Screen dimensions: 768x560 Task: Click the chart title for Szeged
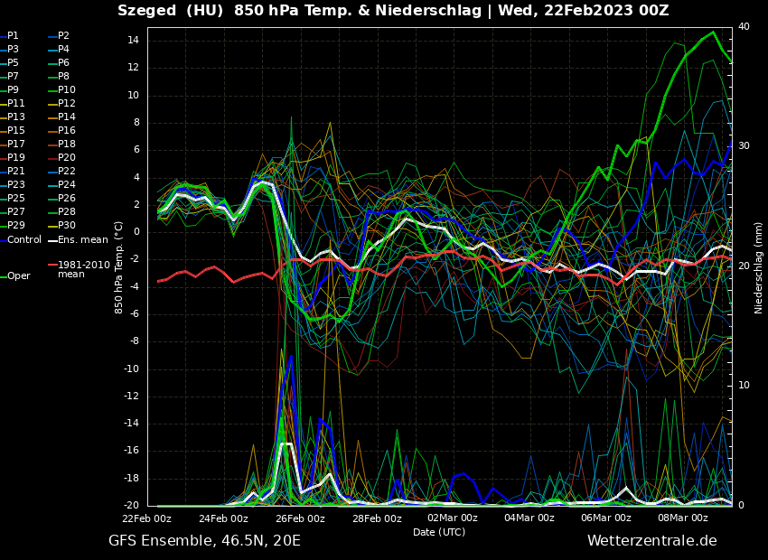[393, 11]
